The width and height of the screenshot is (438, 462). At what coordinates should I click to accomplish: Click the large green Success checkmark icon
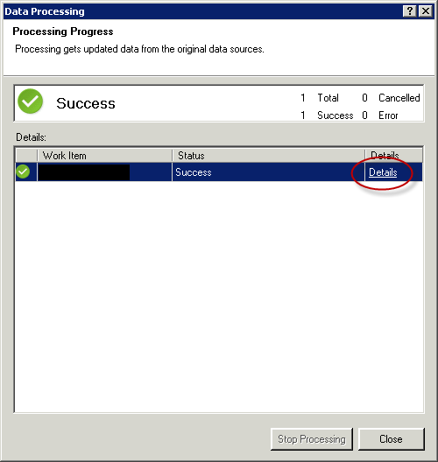(x=30, y=101)
